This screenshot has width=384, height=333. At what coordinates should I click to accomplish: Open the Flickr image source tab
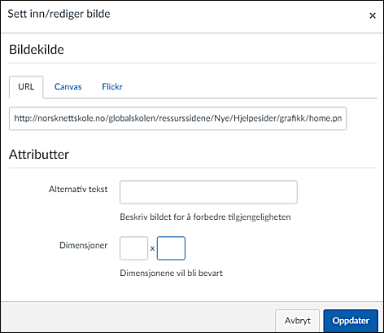112,87
